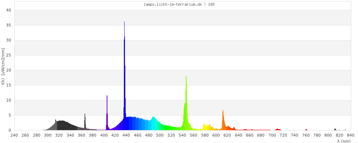The height and width of the screenshot is (143, 358).
Task: Click the small red bump near 708 nm
Action: click(277, 129)
